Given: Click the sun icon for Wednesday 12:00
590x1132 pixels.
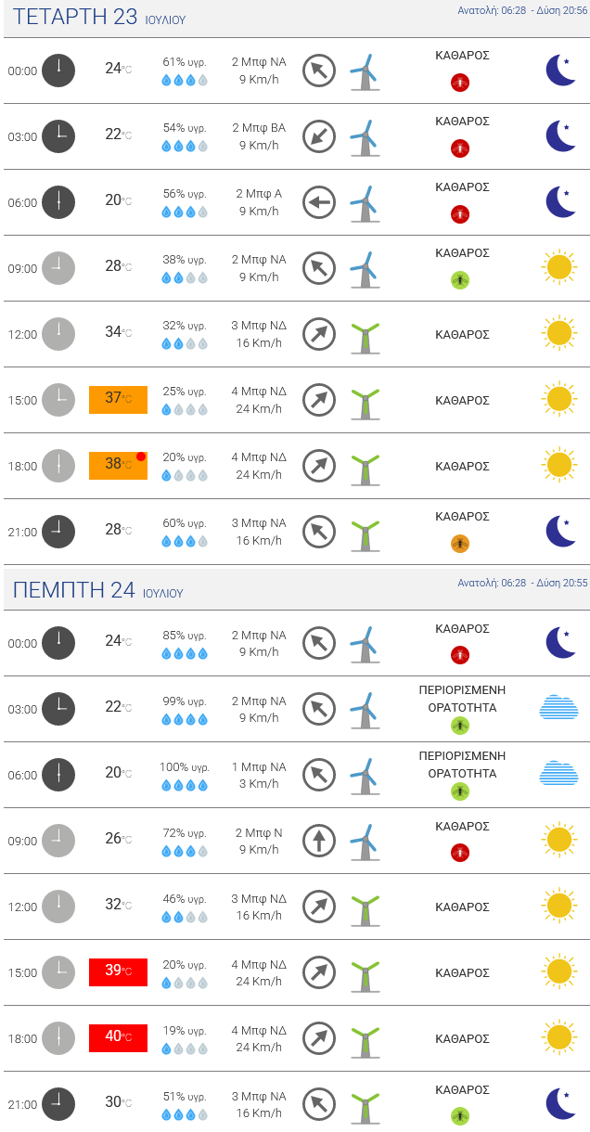Looking at the screenshot, I should click(x=558, y=334).
